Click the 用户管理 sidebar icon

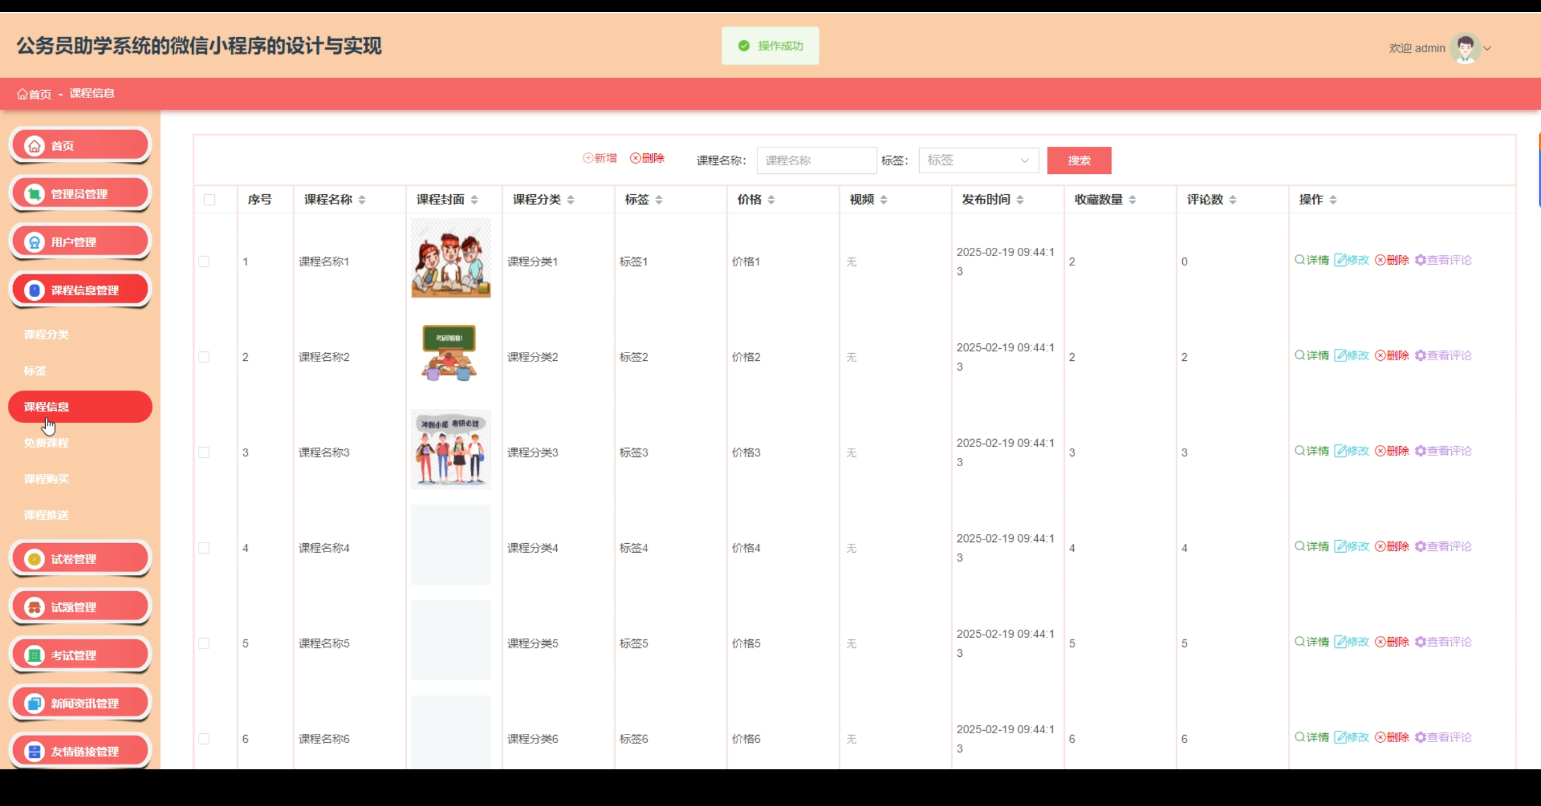(x=34, y=242)
